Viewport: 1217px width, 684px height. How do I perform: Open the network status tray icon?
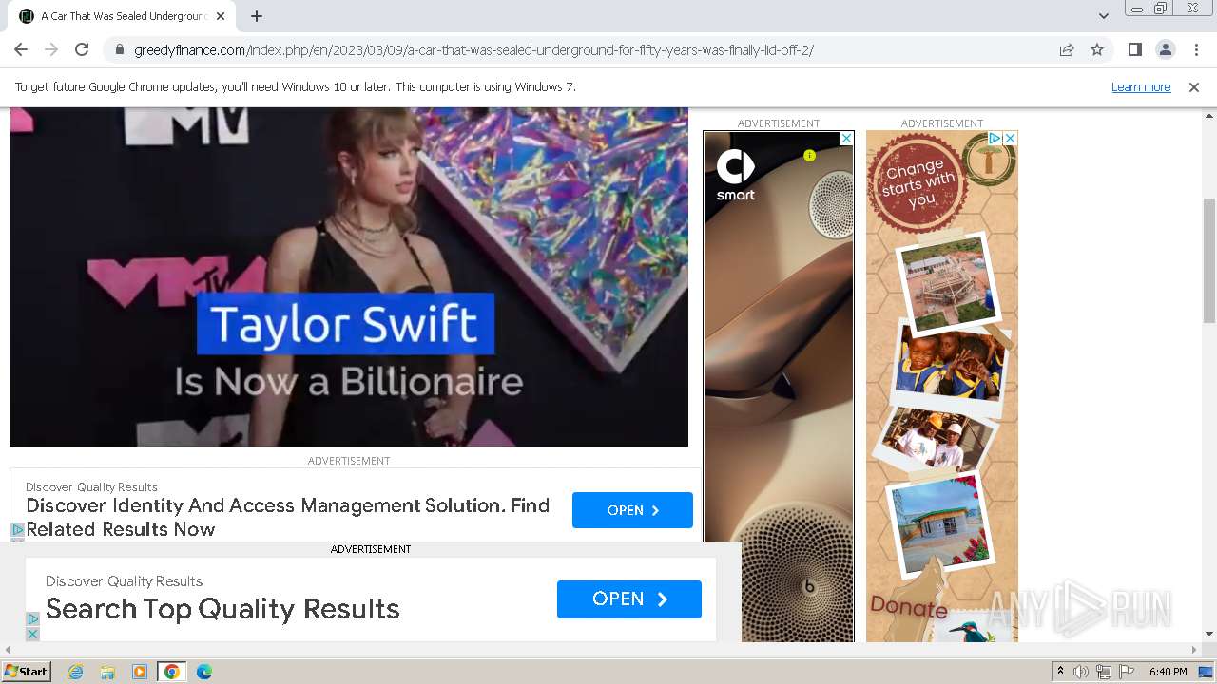click(1104, 672)
